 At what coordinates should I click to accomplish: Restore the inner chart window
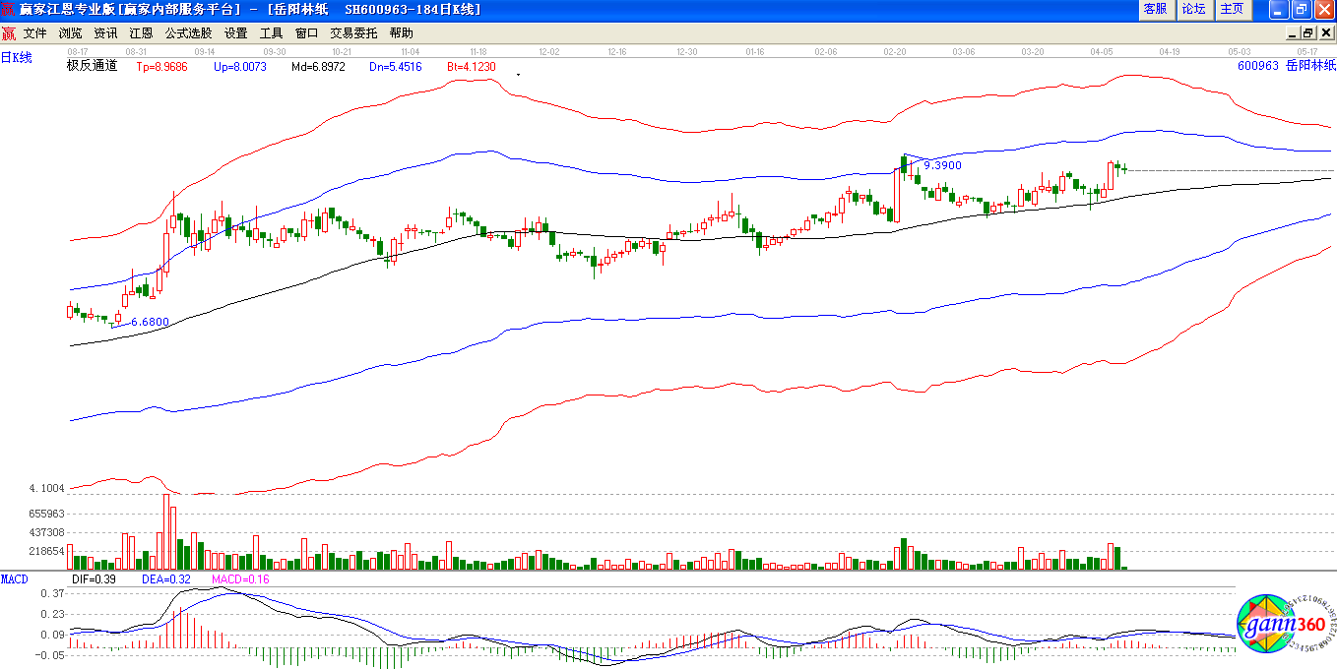pos(1307,32)
